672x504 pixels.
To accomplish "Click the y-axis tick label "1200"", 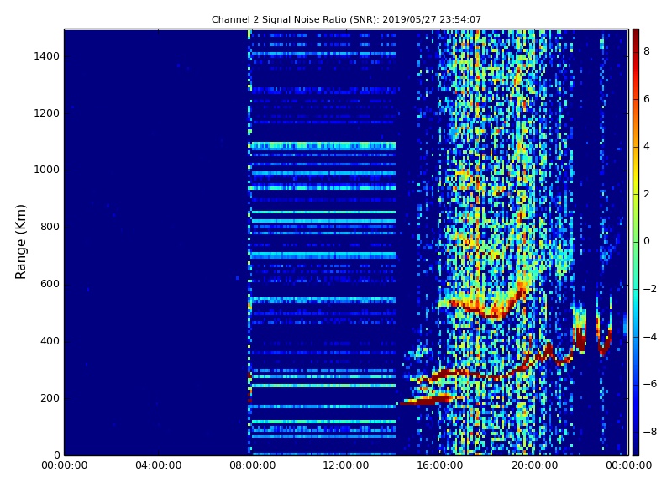I will tap(47, 113).
